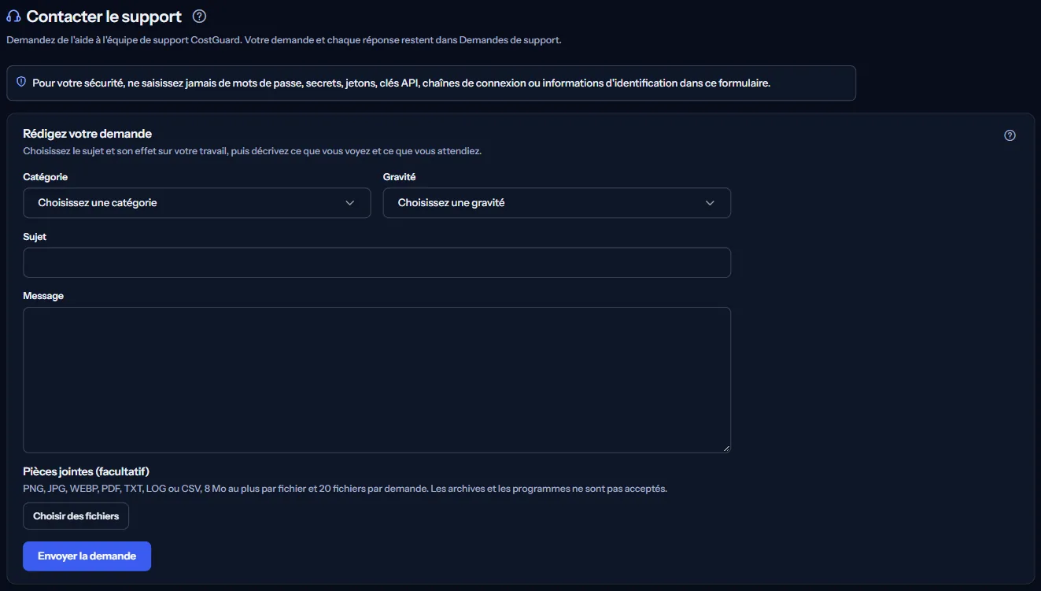Screen dimensions: 1041x591
Task: Open the Gravité dropdown
Action: [x=557, y=202]
